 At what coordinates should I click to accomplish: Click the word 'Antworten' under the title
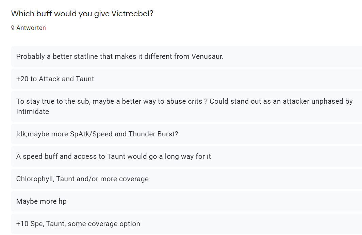coord(31,28)
